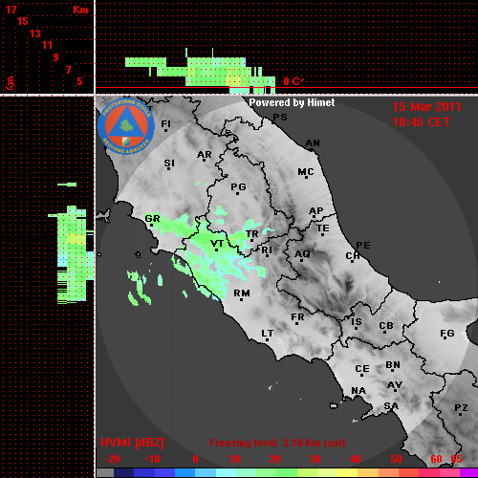Click the horizontal 'Km' axis label
Image resolution: width=478 pixels, height=478 pixels.
click(x=80, y=10)
